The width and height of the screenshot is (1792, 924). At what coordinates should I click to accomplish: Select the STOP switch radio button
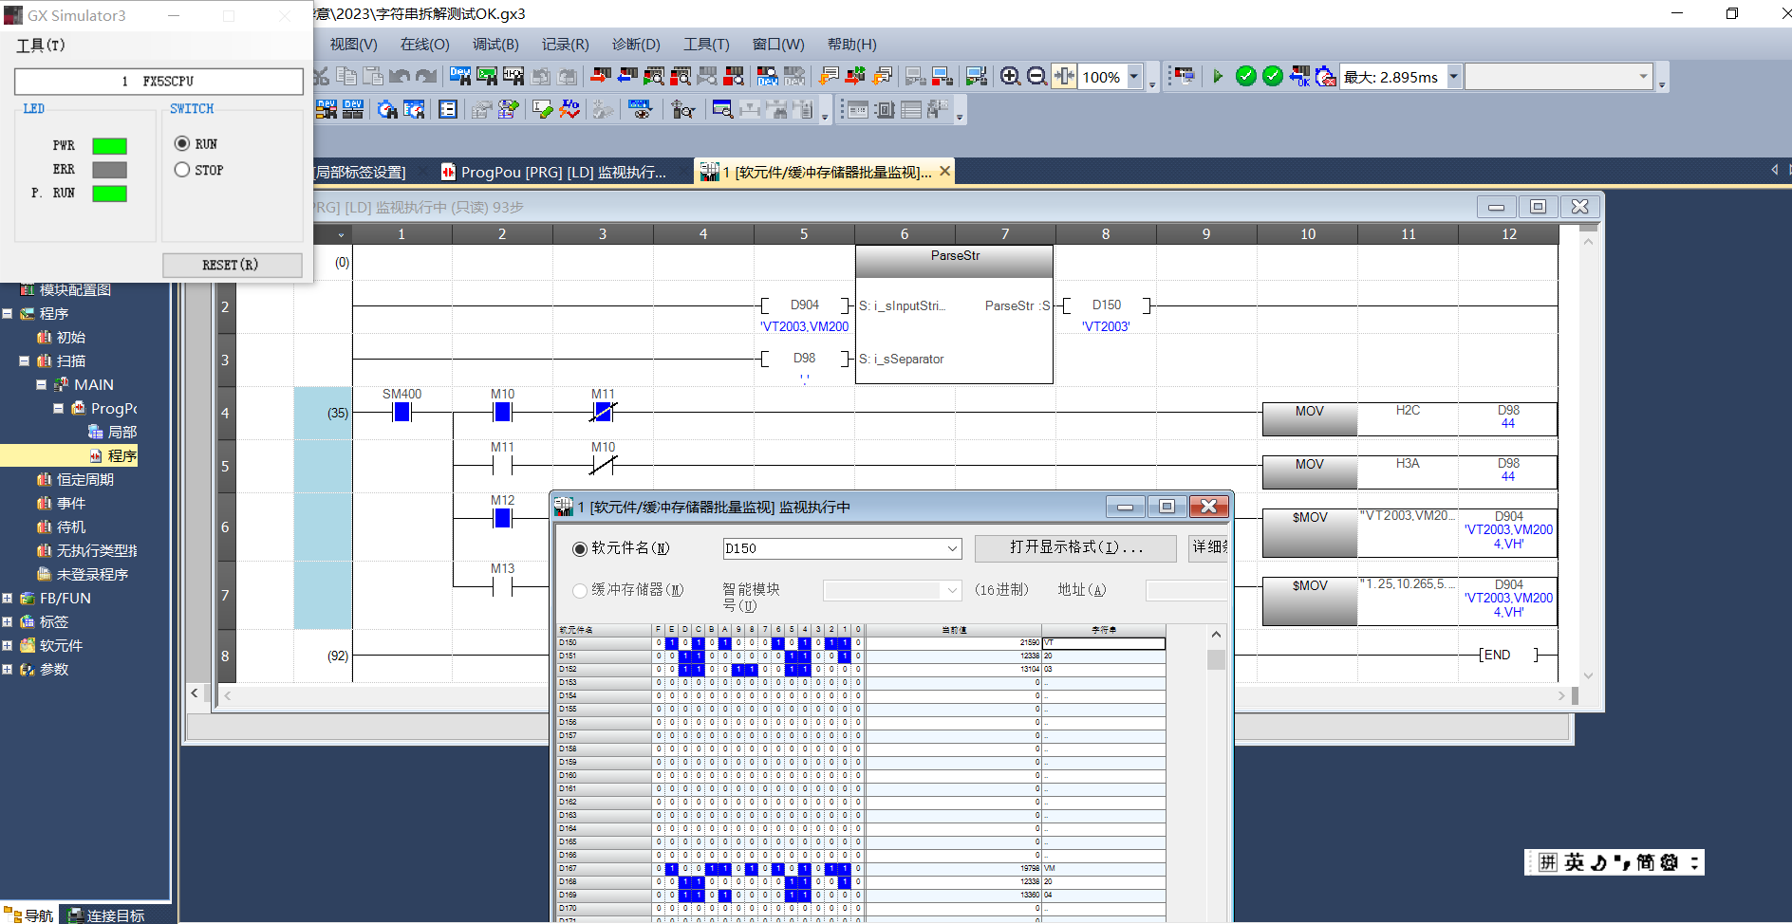click(x=182, y=170)
